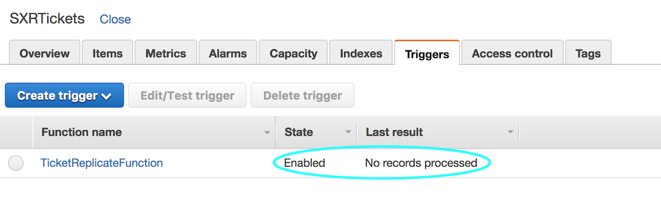
Task: Switch to the Indexes tab
Action: pos(361,53)
